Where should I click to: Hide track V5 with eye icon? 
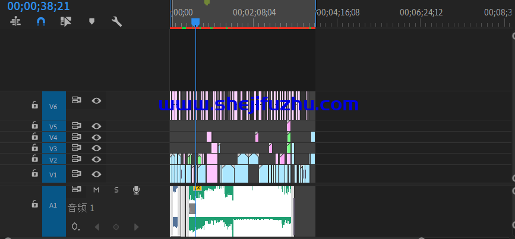pyautogui.click(x=96, y=126)
